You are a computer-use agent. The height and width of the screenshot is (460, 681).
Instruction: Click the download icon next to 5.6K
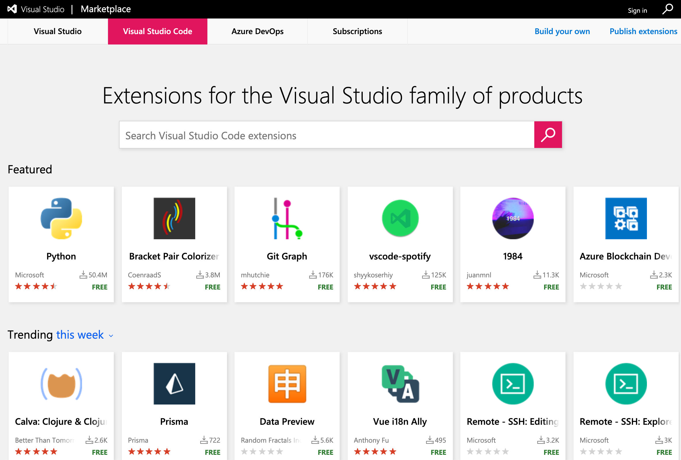click(x=315, y=440)
